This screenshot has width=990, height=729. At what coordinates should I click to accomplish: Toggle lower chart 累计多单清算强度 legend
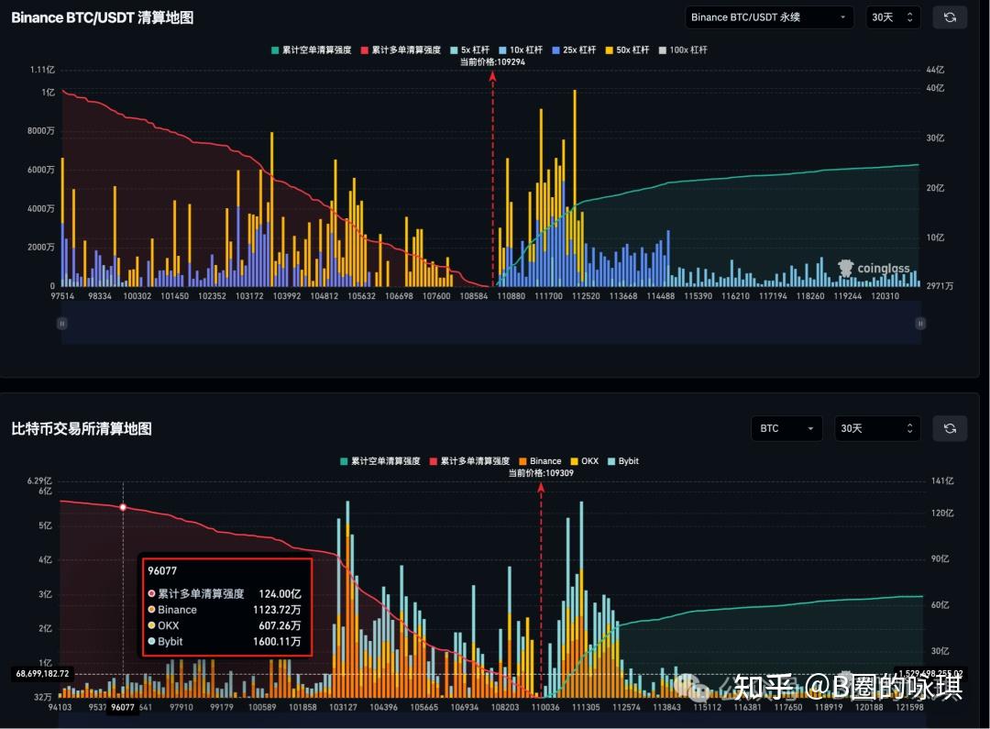click(x=469, y=461)
